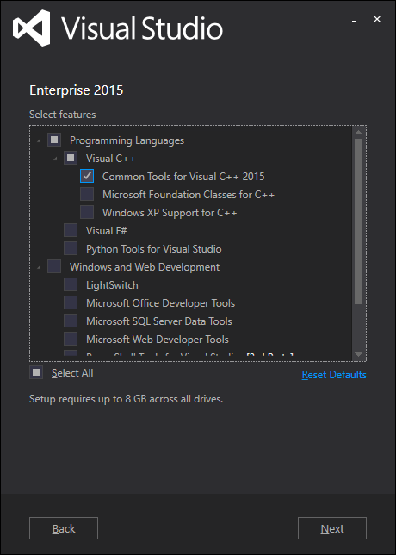This screenshot has height=555, width=396.
Task: Click the Reset Defaults link
Action: (334, 375)
